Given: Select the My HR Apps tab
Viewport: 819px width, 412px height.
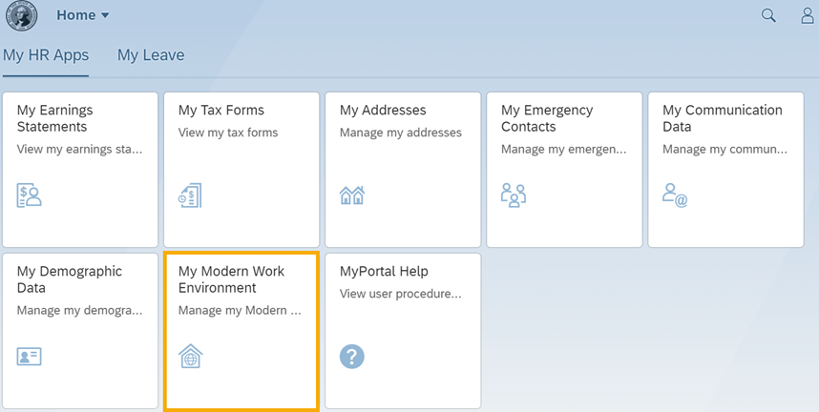Looking at the screenshot, I should [46, 55].
